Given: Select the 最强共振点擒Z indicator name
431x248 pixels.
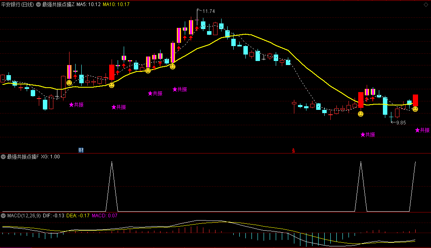Looking at the screenshot, I should click(58, 4).
